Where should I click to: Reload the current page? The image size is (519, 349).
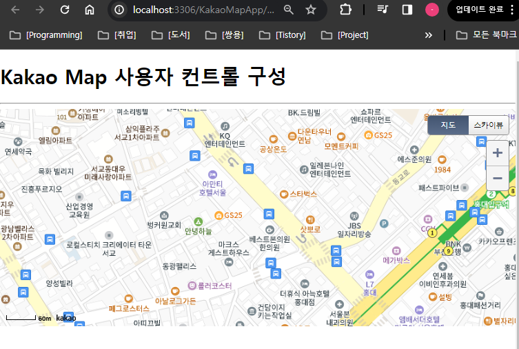point(65,10)
